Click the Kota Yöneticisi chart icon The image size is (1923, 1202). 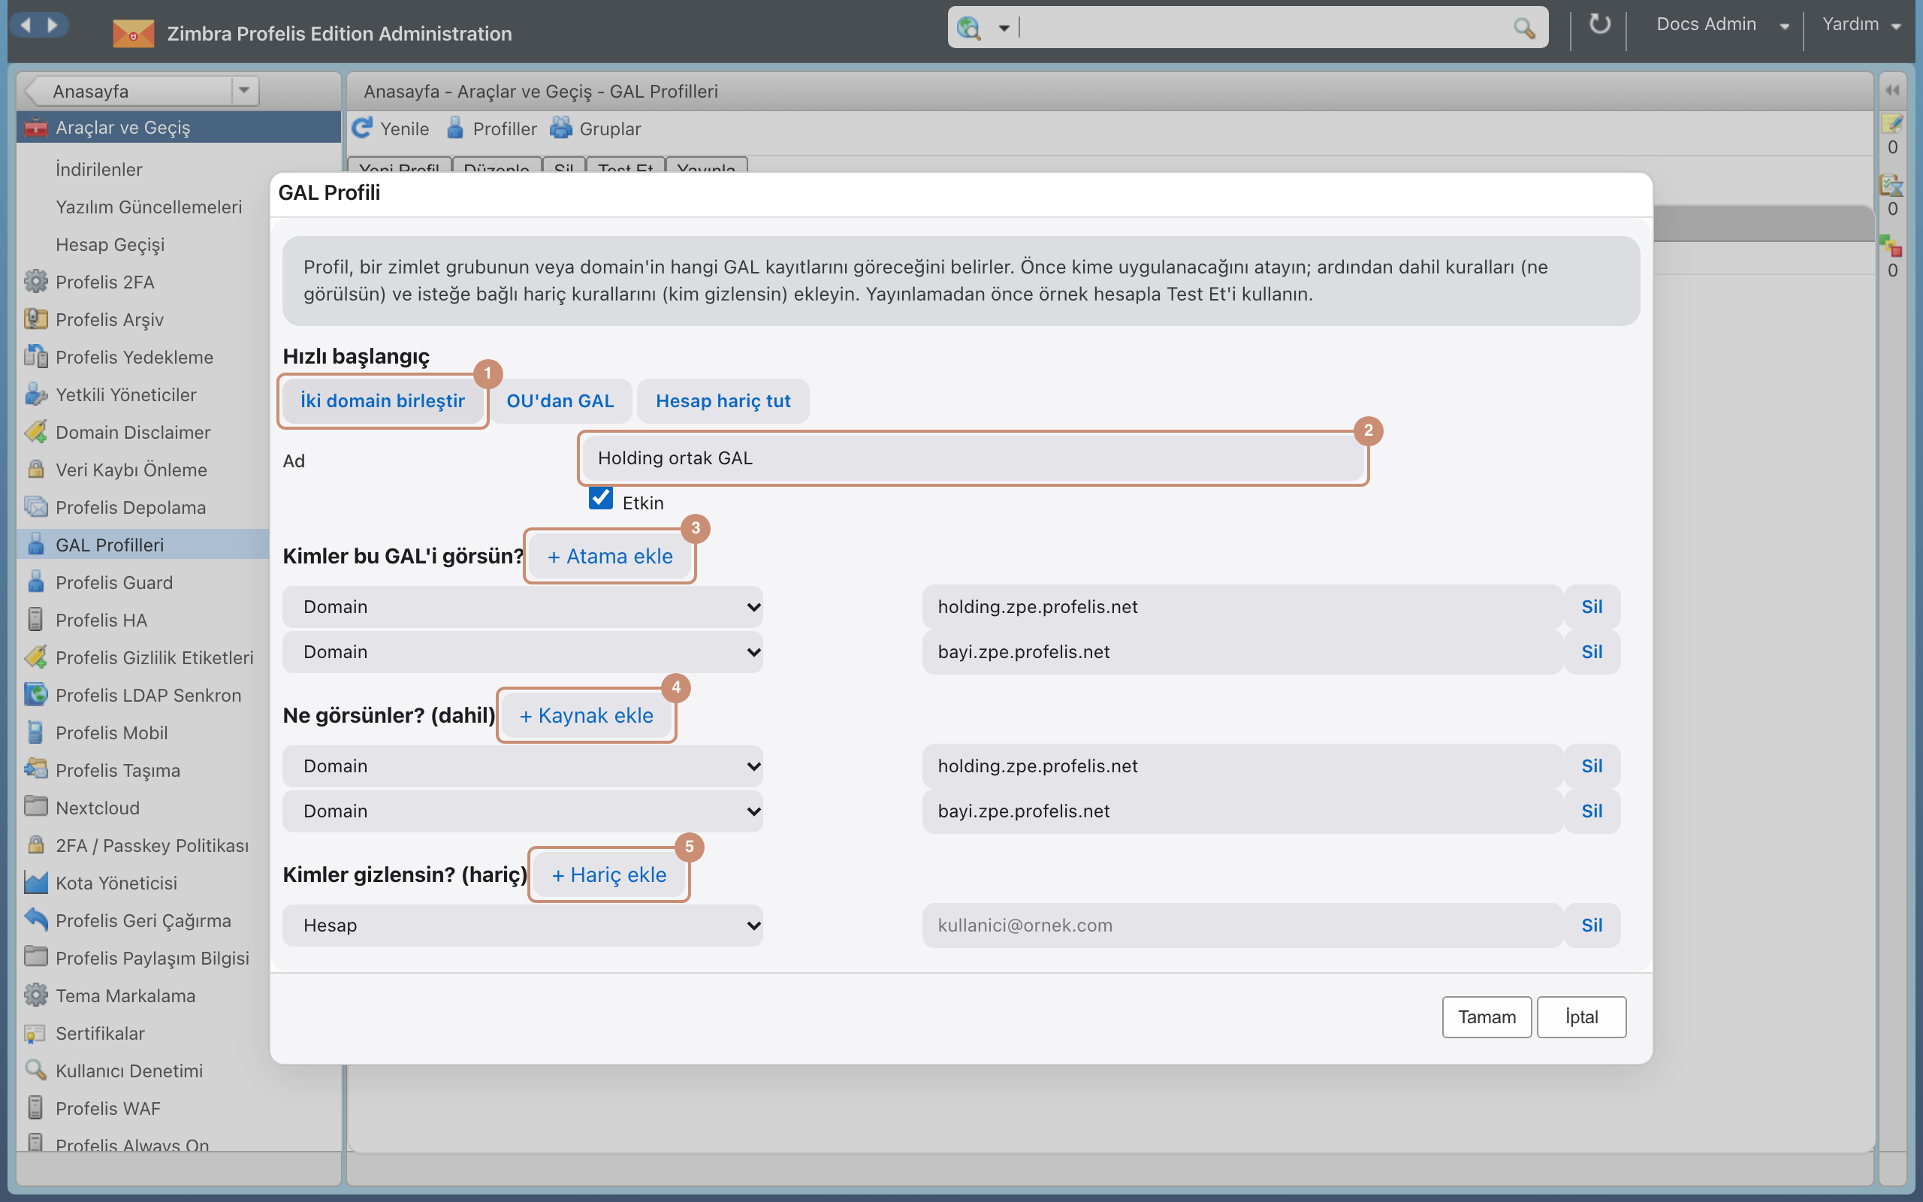point(36,882)
